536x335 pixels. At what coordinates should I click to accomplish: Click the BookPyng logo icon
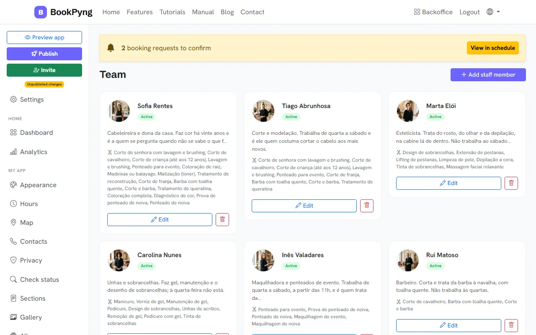point(41,12)
